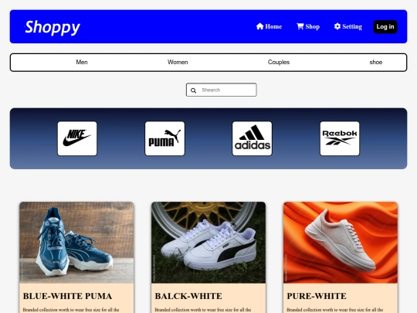
Task: Open the shoe category
Action: [376, 62]
